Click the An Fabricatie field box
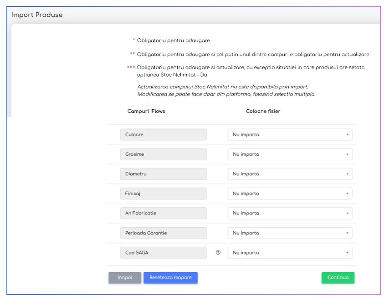389x300 pixels. [x=163, y=213]
